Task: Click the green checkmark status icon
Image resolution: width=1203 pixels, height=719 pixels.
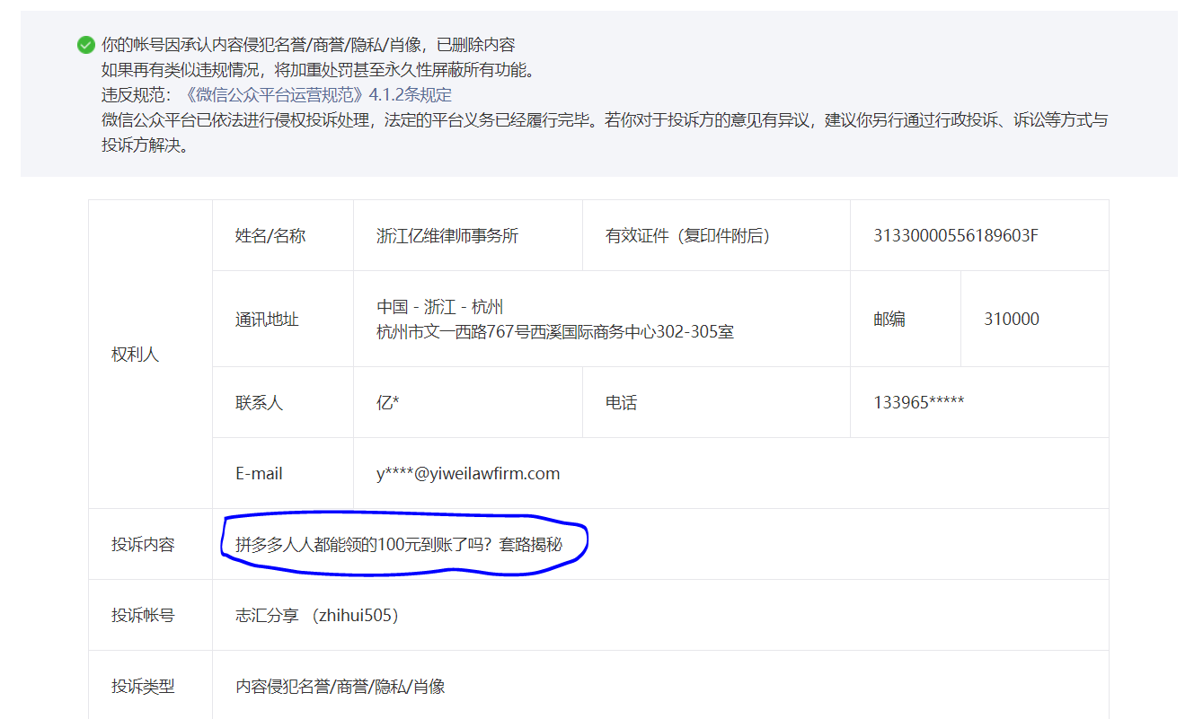Action: point(86,45)
